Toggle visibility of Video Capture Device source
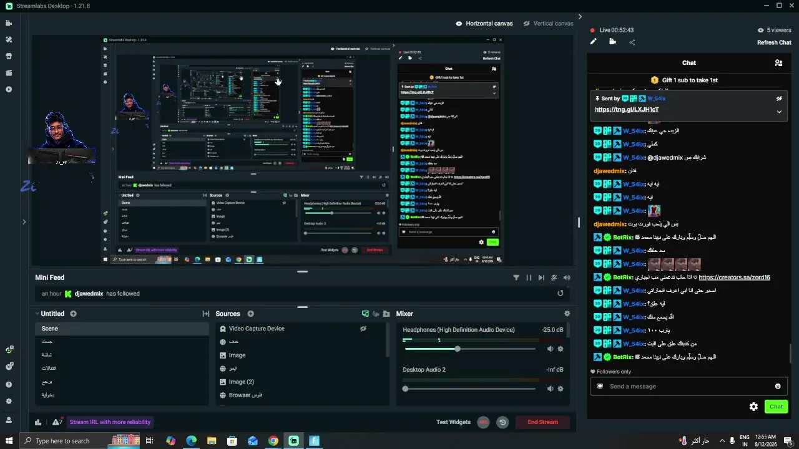 tap(363, 329)
